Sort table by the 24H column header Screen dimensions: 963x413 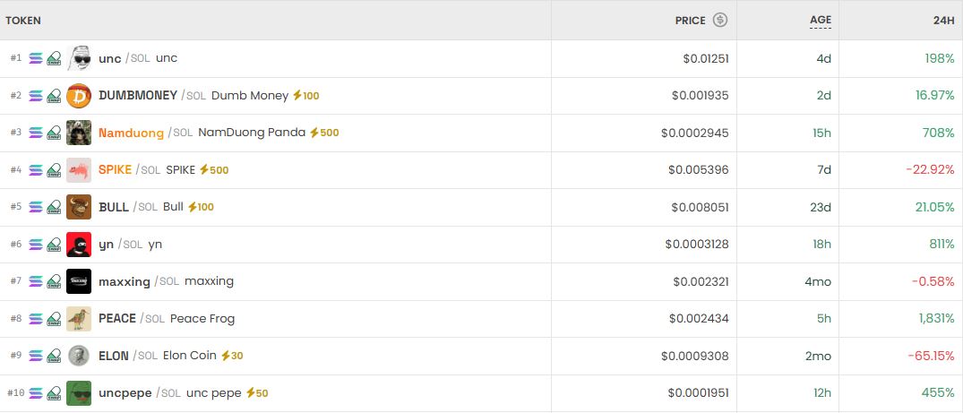pos(942,20)
